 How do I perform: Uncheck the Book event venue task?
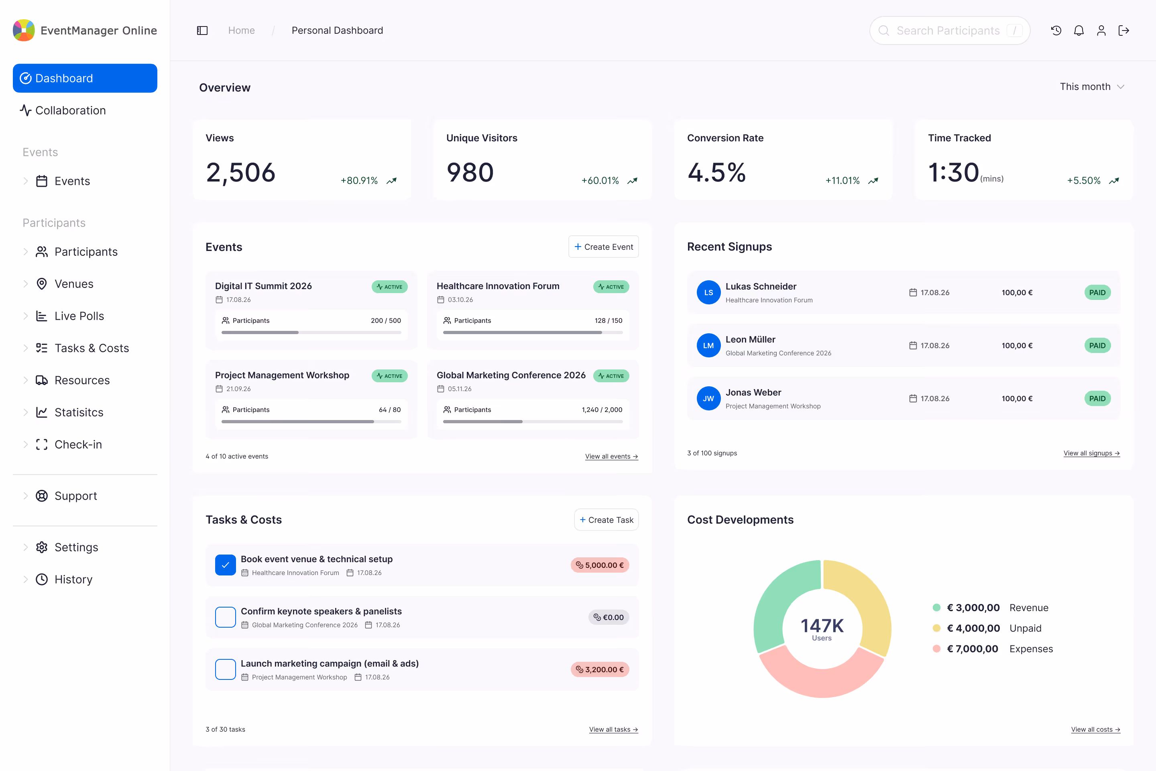pyautogui.click(x=226, y=565)
